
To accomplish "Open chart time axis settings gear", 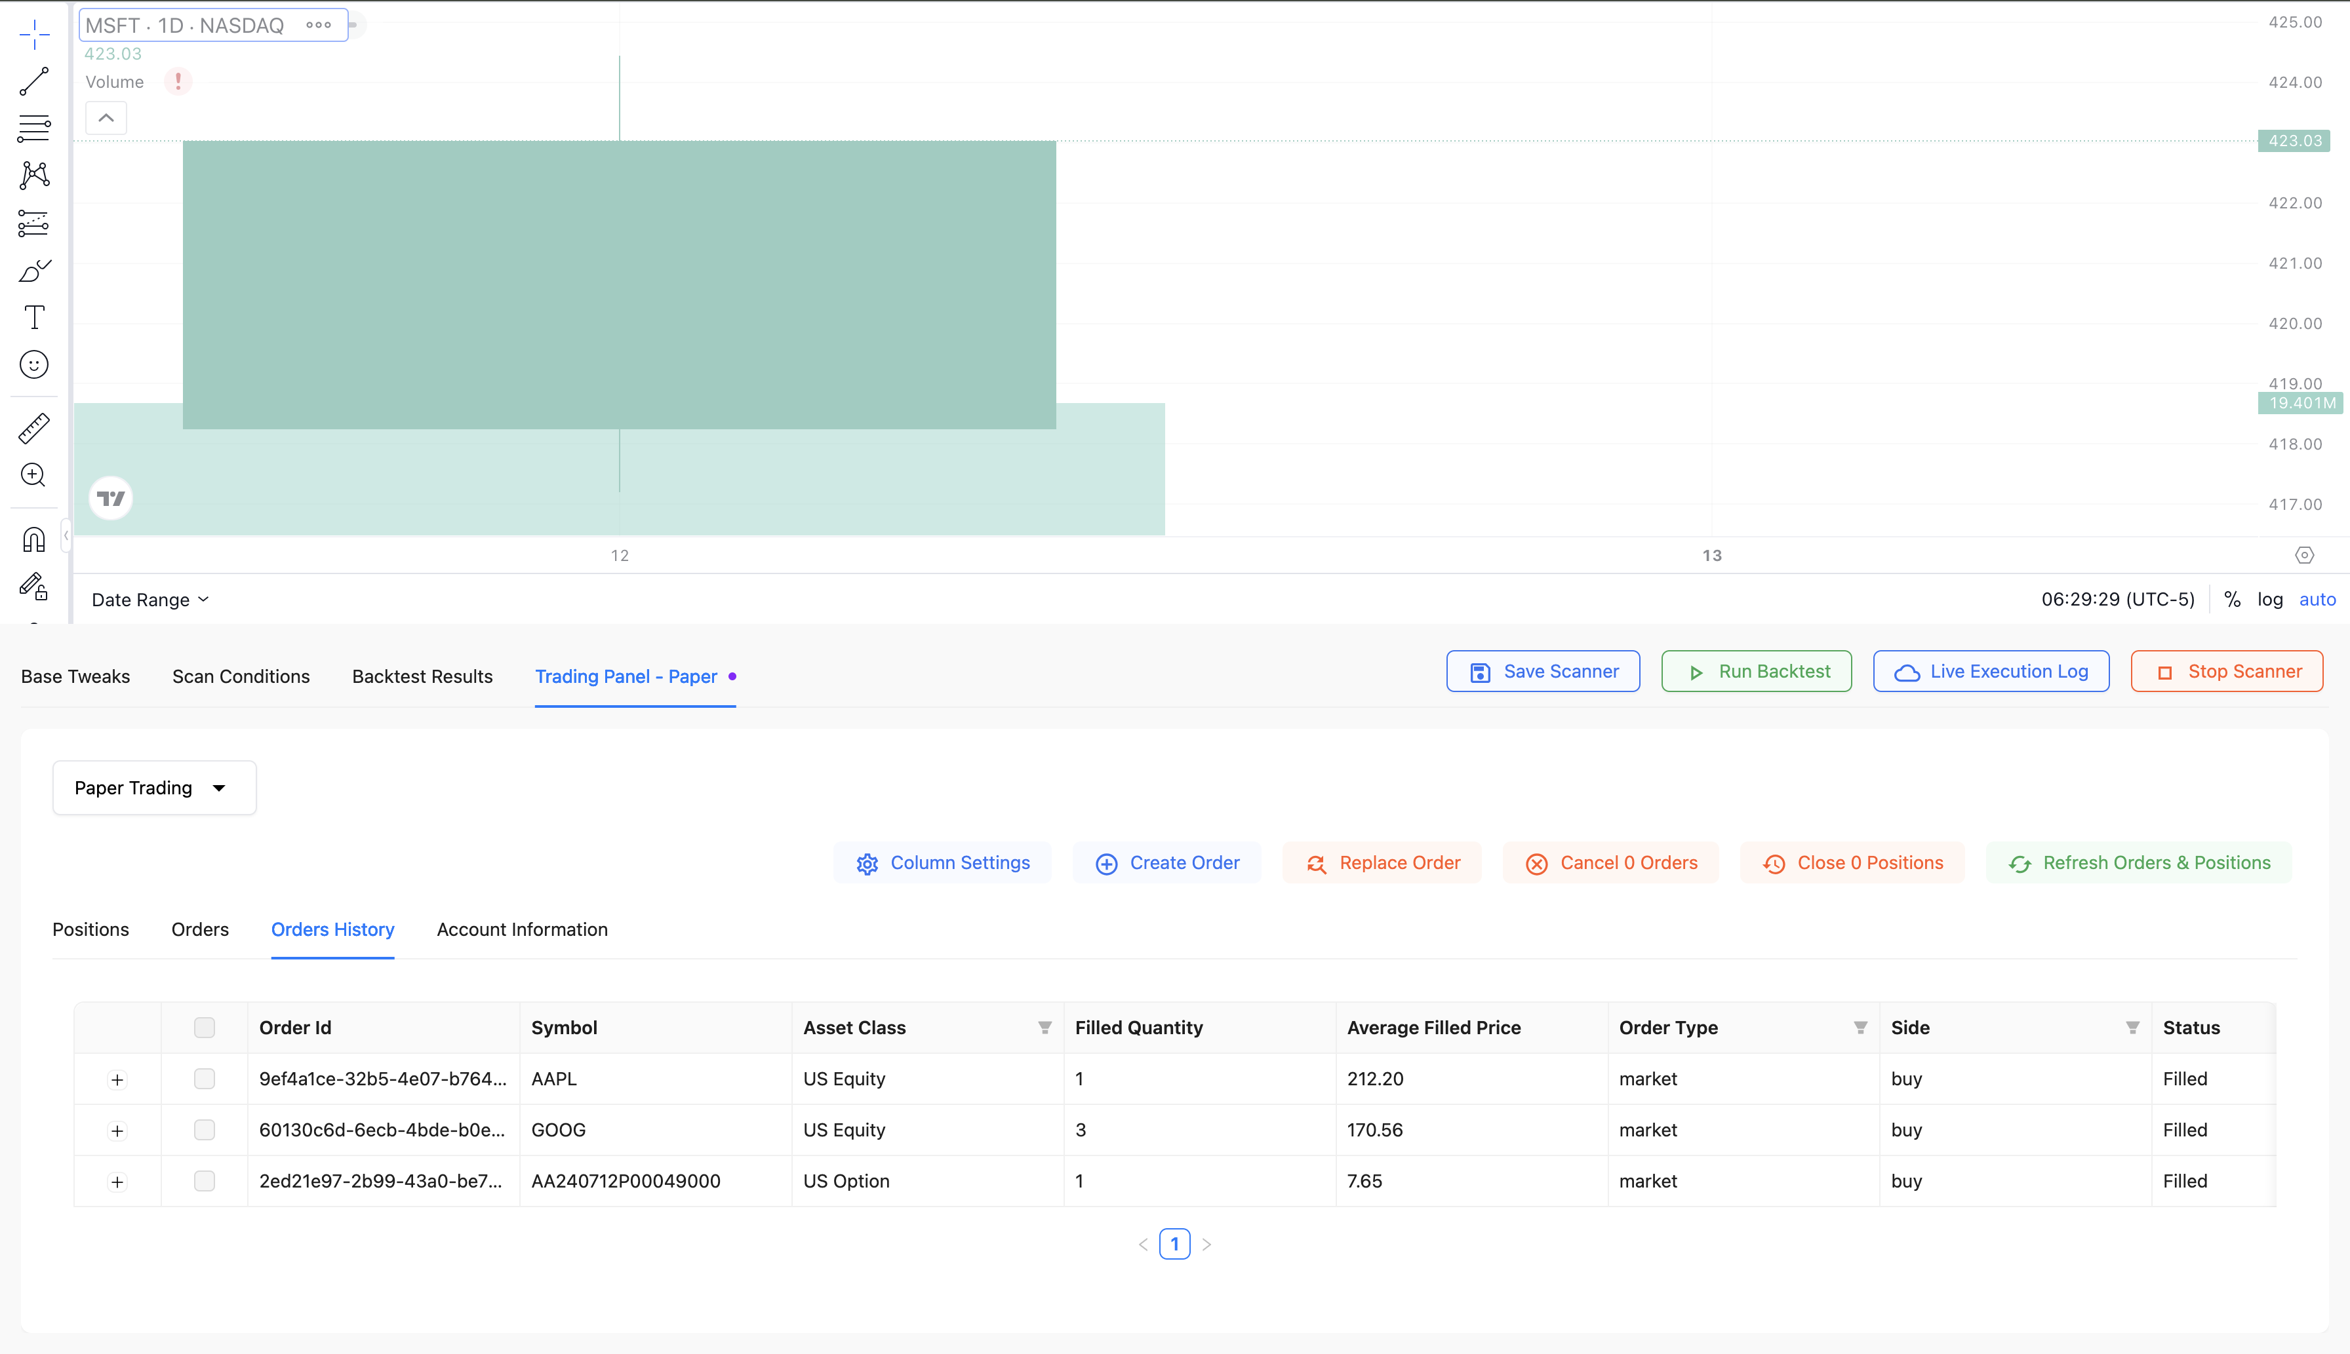I will tap(2304, 555).
